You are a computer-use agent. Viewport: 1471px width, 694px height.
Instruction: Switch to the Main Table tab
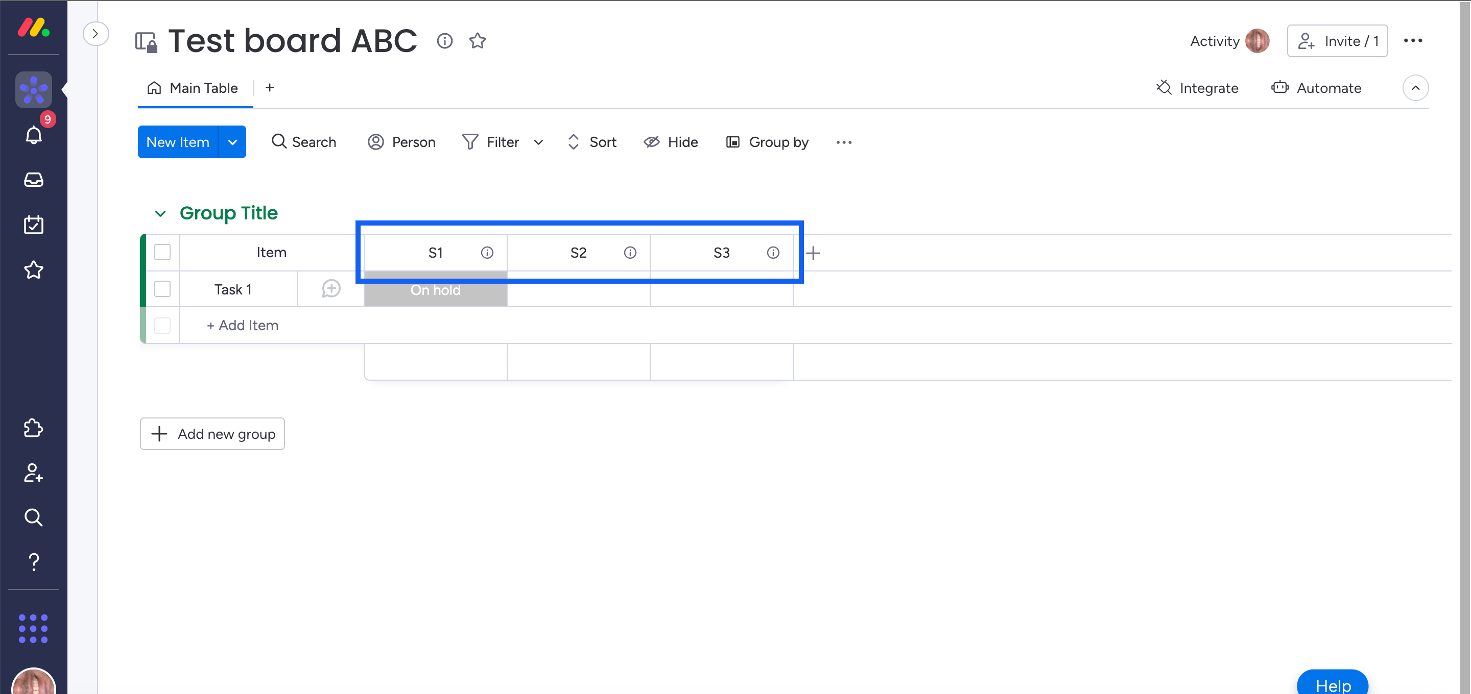tap(194, 88)
